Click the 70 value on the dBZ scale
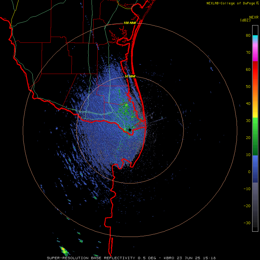 (248, 53)
